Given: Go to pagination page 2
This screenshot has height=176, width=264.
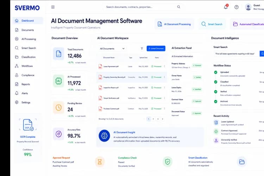Looking at the screenshot, I should point(153,119).
